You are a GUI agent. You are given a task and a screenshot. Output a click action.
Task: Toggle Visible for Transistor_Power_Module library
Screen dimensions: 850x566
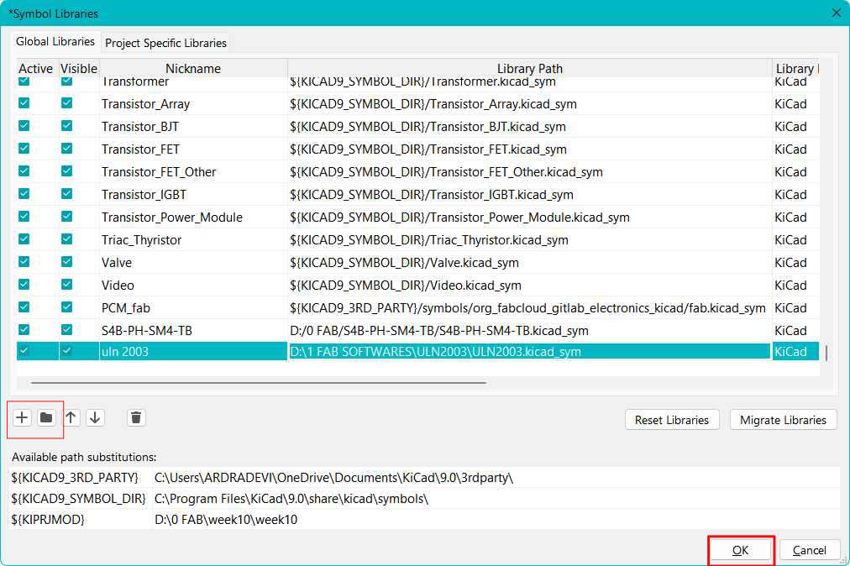click(66, 217)
